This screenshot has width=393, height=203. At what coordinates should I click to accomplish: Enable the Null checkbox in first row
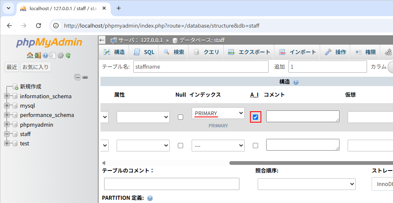tap(180, 117)
